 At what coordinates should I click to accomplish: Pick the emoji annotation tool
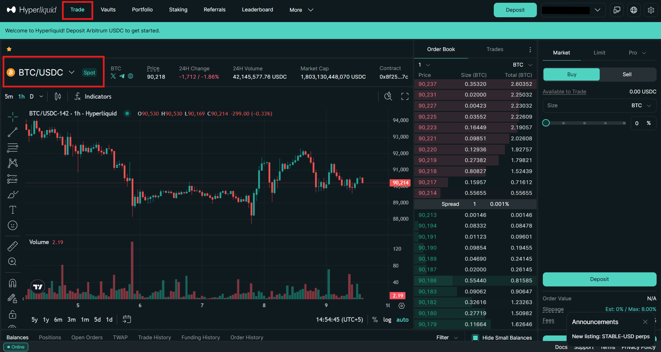point(13,225)
